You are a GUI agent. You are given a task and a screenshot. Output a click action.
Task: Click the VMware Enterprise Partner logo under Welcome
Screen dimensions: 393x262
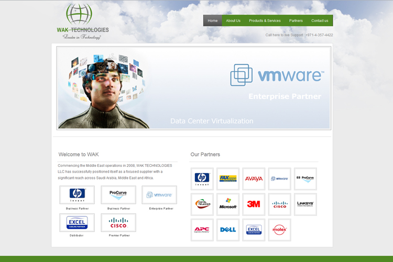coord(159,195)
